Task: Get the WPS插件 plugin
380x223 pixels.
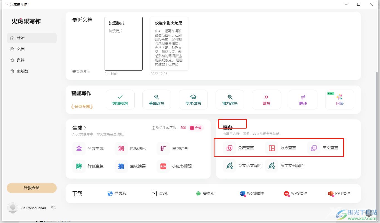Action: pos(295,193)
